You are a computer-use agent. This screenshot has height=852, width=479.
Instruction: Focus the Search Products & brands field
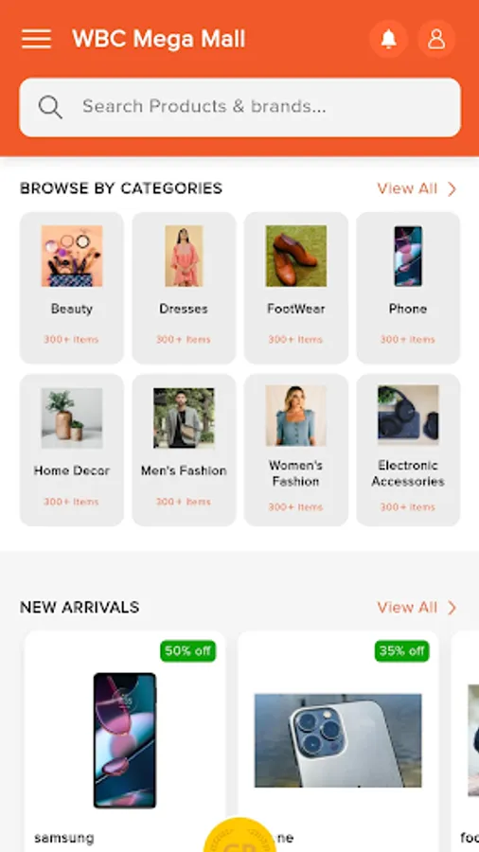pos(239,107)
